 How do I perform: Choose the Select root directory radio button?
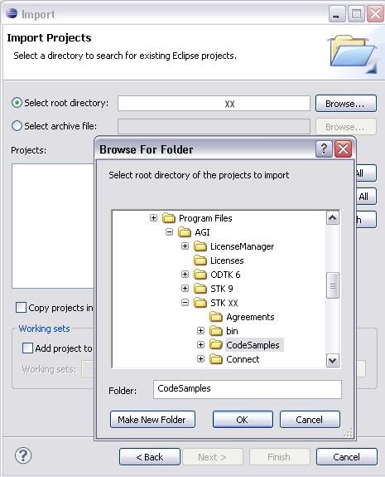[x=17, y=103]
